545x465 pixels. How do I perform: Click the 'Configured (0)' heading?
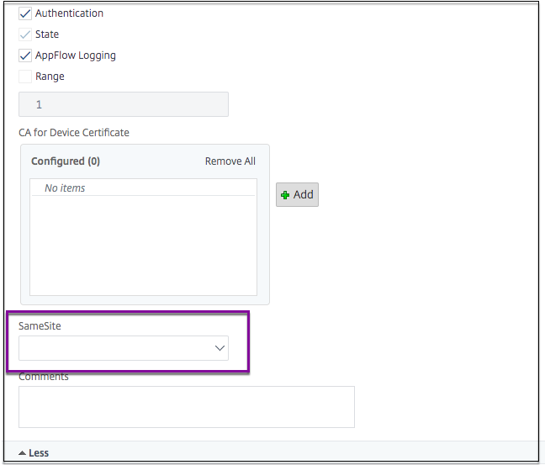[x=66, y=161]
